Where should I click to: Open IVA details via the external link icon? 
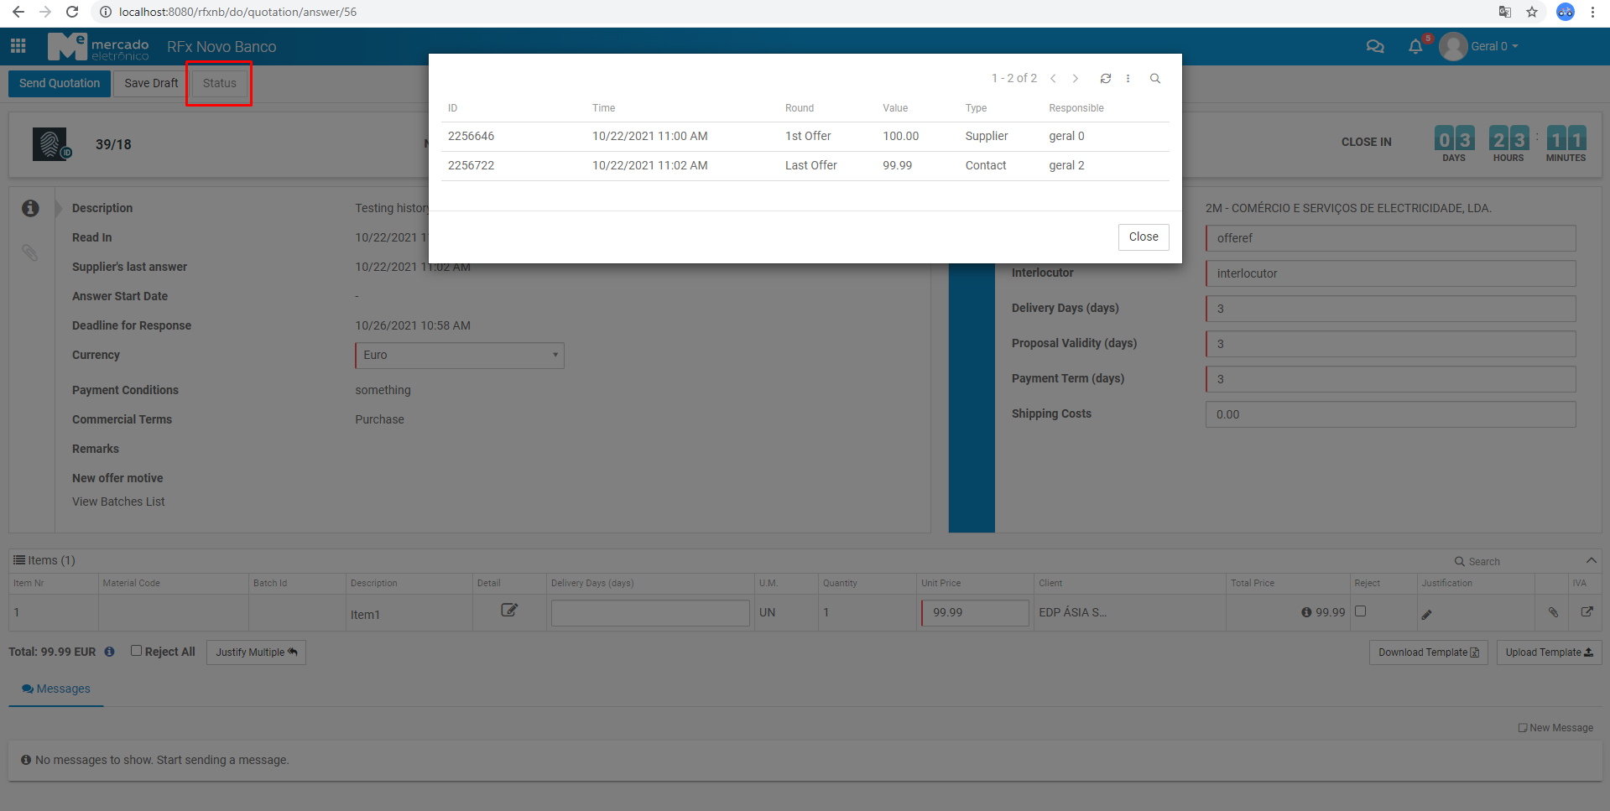pos(1587,612)
